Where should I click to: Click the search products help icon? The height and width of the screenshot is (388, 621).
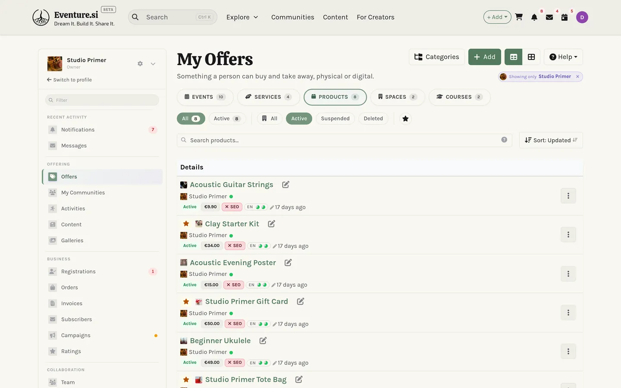click(x=504, y=140)
